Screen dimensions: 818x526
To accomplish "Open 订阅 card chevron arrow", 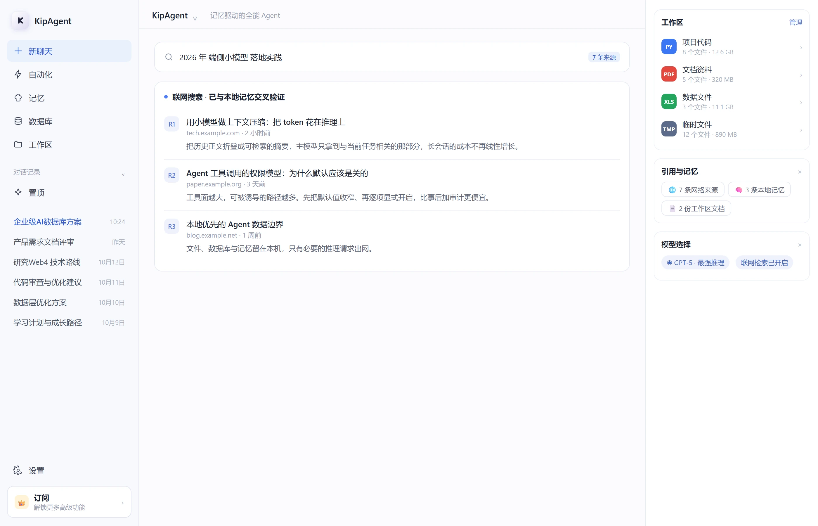I will [x=123, y=503].
